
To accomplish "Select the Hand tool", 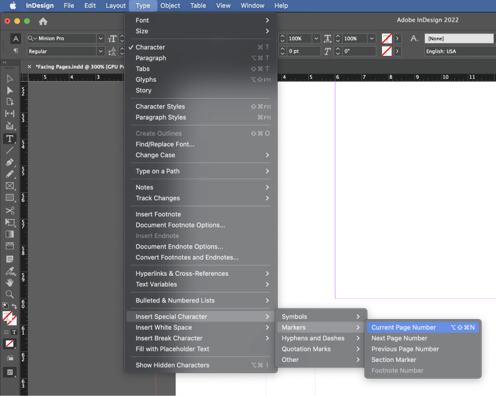I will tap(9, 283).
